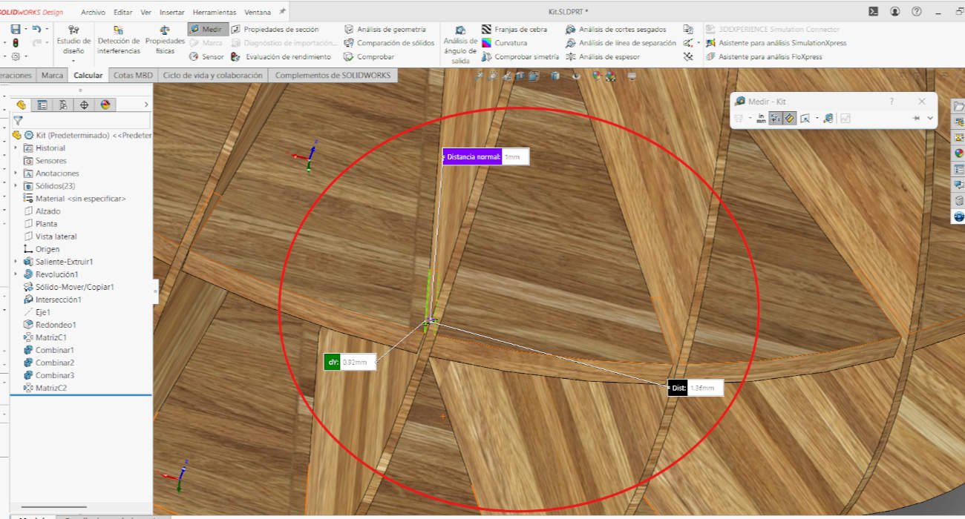Viewport: 965px width, 519px height.
Task: Launch Asistente para análisis SimulationXpress
Action: point(776,43)
